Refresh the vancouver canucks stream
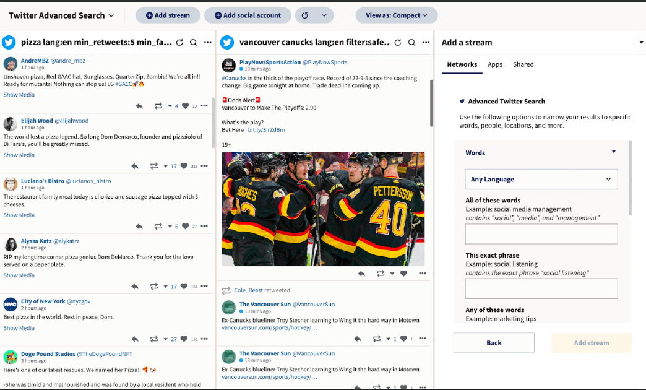The height and width of the screenshot is (390, 646). tap(398, 43)
